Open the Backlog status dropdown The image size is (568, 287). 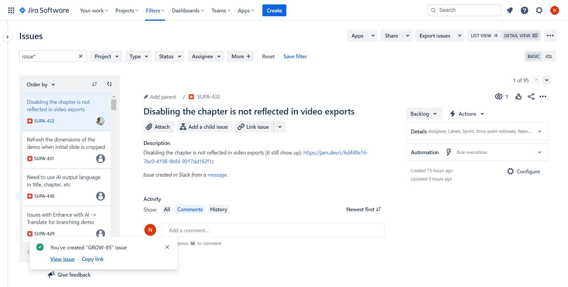pyautogui.click(x=424, y=114)
